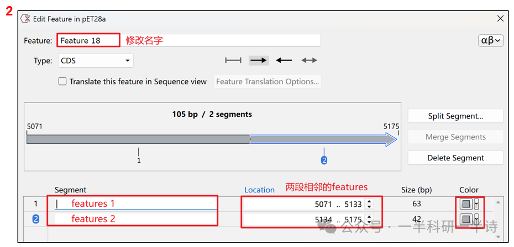
Task: Select row number 2 badge in segment table
Action: tap(36, 219)
